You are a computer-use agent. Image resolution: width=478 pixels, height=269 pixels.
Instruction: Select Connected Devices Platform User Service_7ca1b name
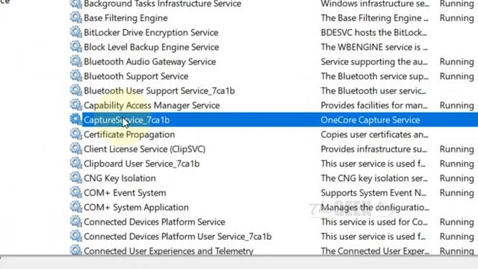tap(178, 237)
